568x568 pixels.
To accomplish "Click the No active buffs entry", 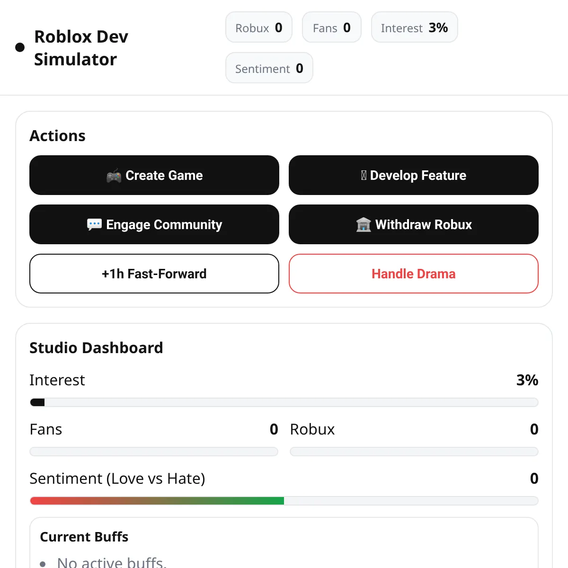I will 112,561.
